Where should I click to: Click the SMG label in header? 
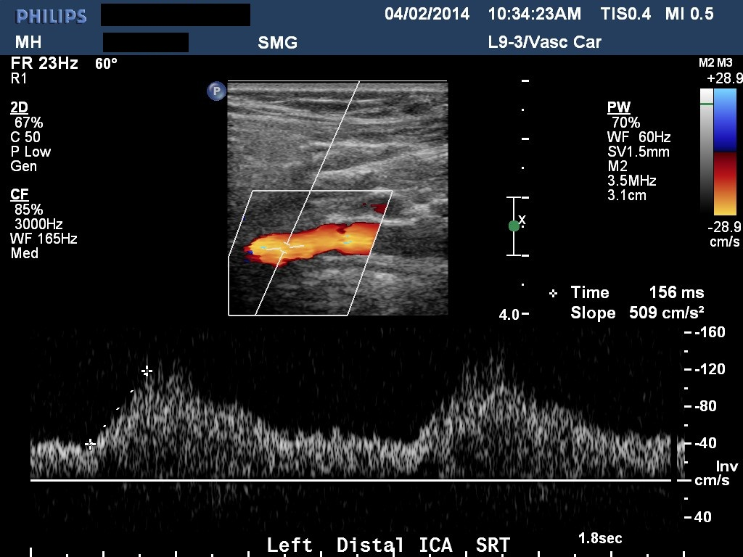(278, 43)
